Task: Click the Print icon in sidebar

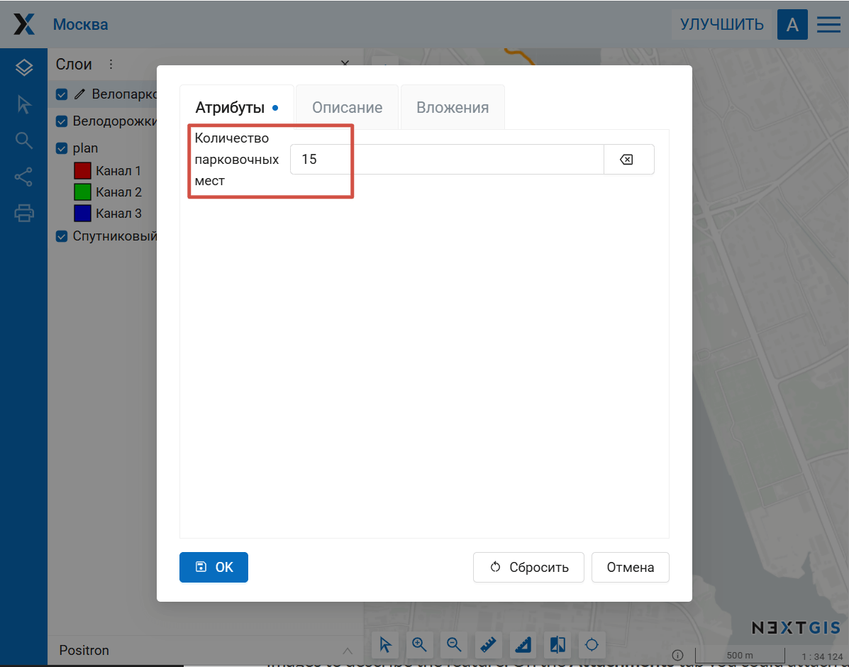Action: 24,213
